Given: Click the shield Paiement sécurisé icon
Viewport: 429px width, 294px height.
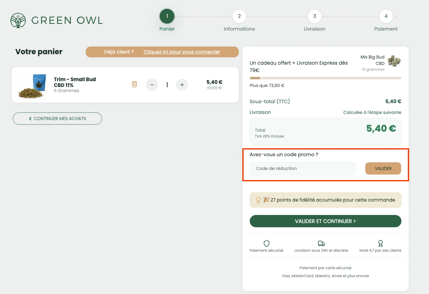Looking at the screenshot, I should pyautogui.click(x=267, y=243).
